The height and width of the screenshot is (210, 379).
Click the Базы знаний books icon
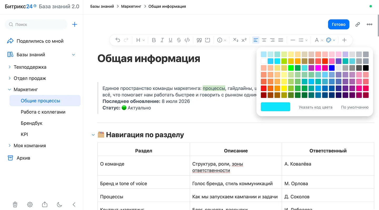[x=10, y=55]
